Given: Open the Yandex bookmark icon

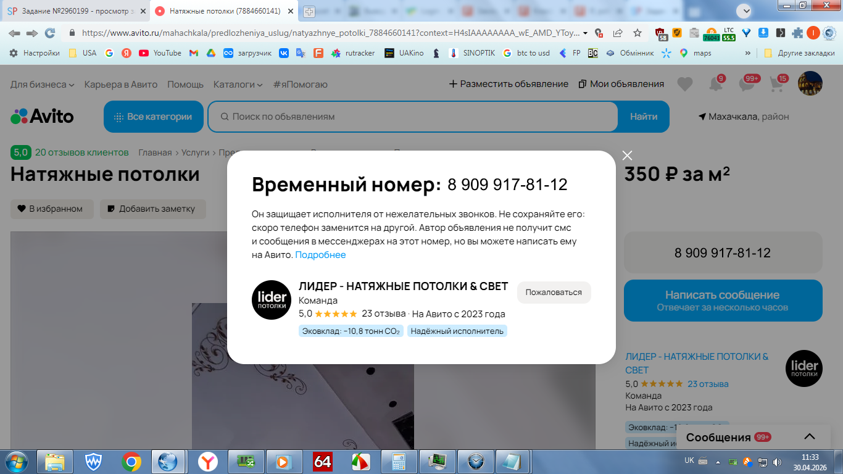Looking at the screenshot, I should (x=127, y=53).
